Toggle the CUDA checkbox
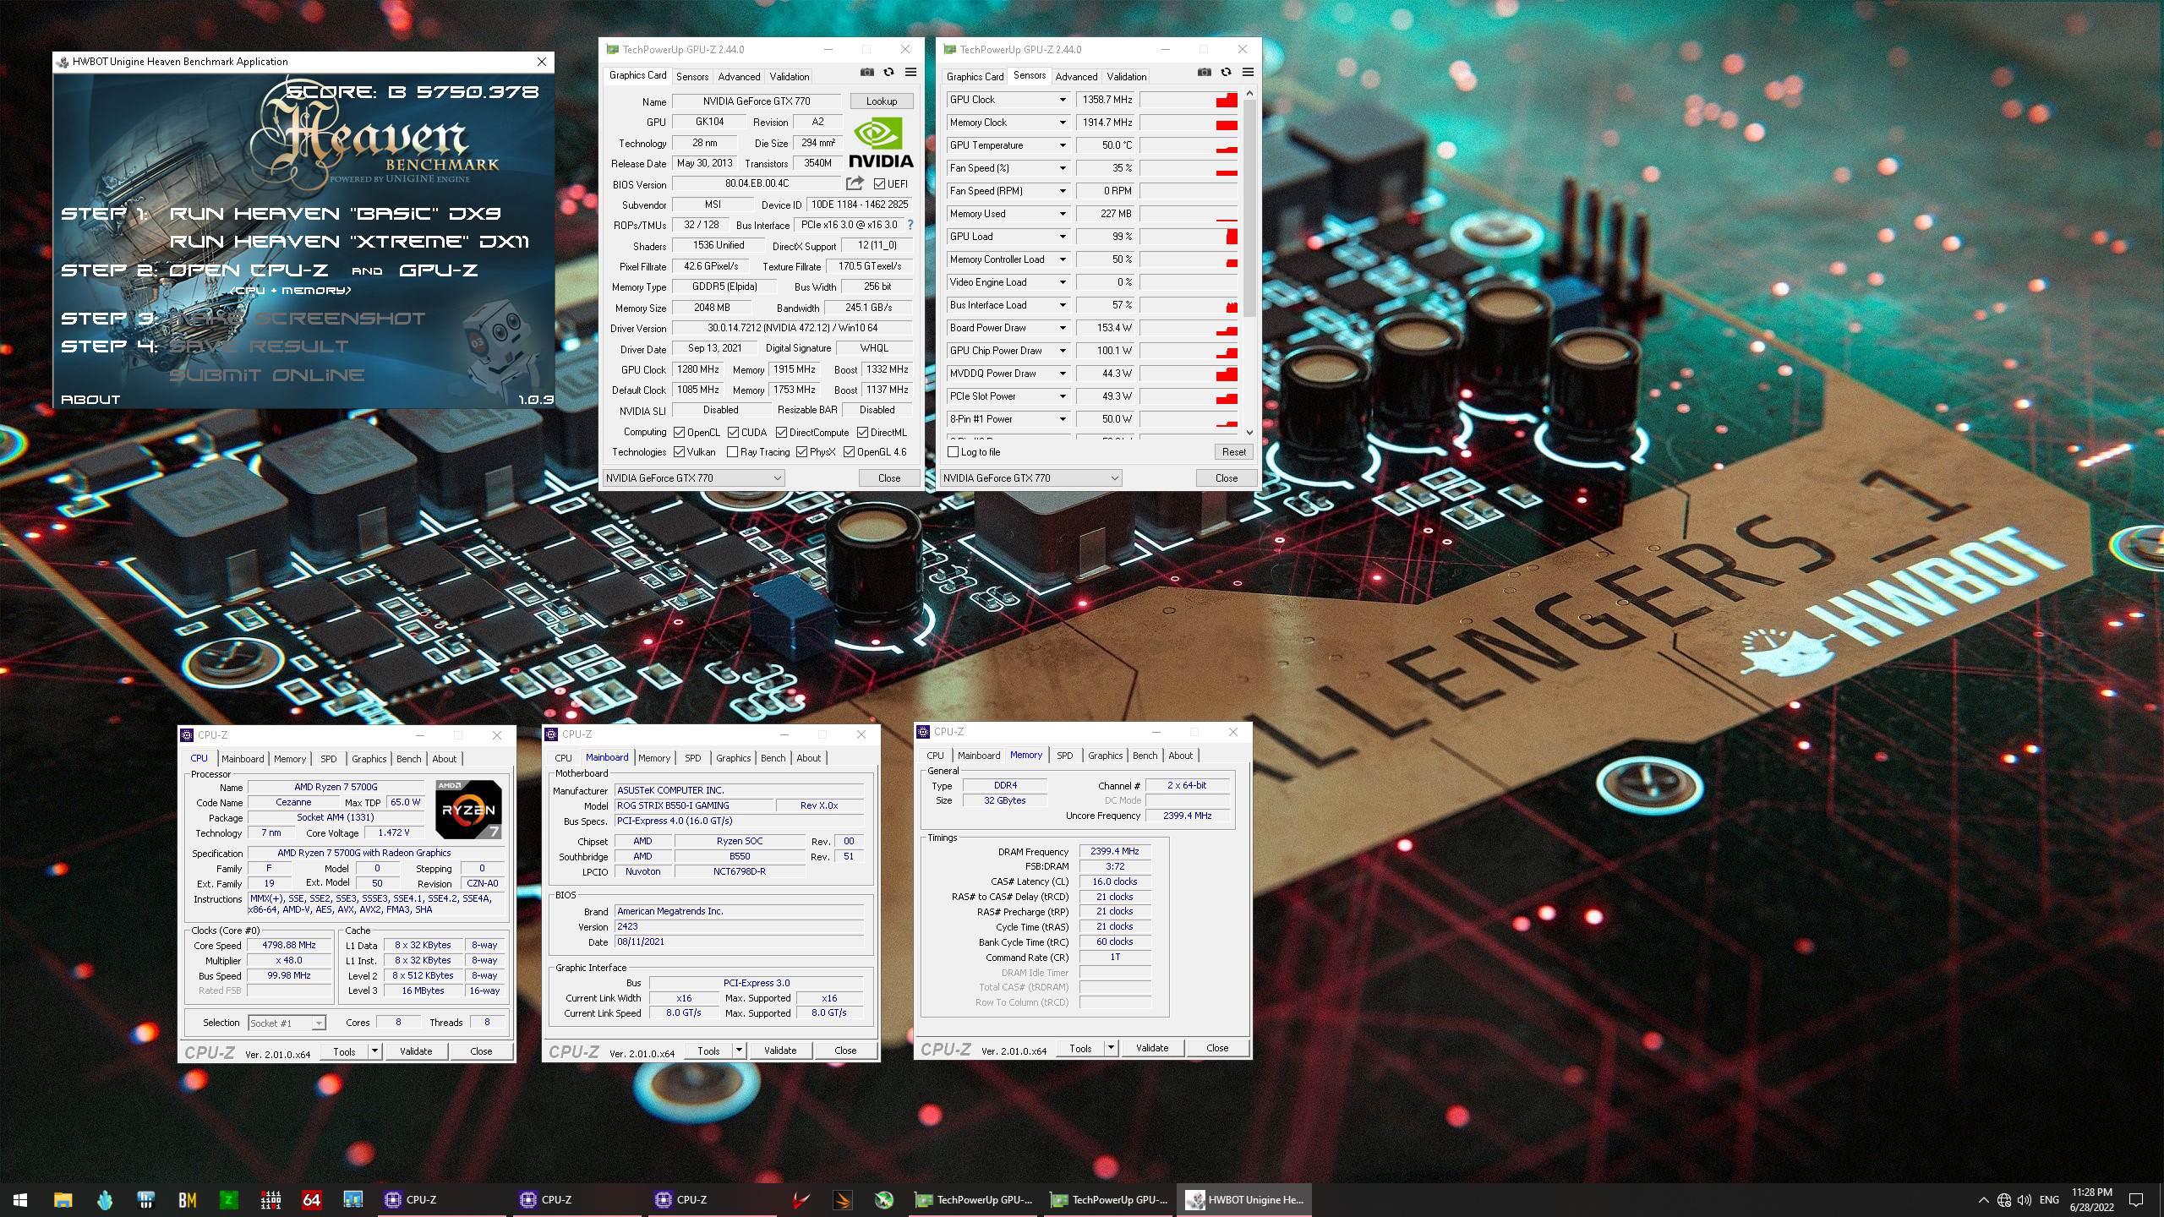Image resolution: width=2164 pixels, height=1217 pixels. pyautogui.click(x=733, y=432)
